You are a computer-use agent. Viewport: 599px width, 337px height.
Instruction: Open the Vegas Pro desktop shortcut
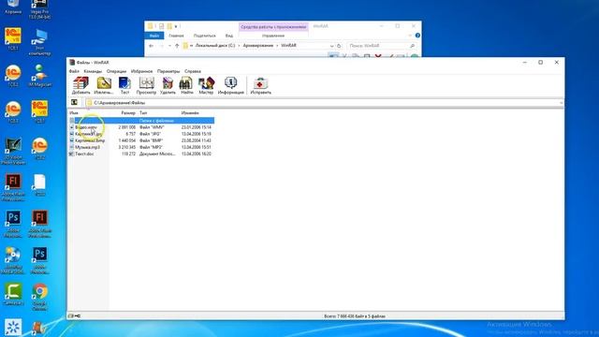click(39, 9)
